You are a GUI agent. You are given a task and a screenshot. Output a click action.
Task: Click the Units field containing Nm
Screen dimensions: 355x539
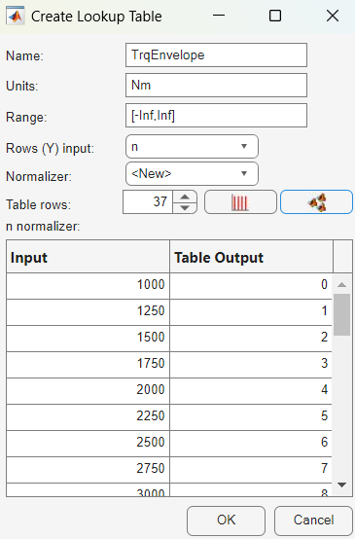216,86
